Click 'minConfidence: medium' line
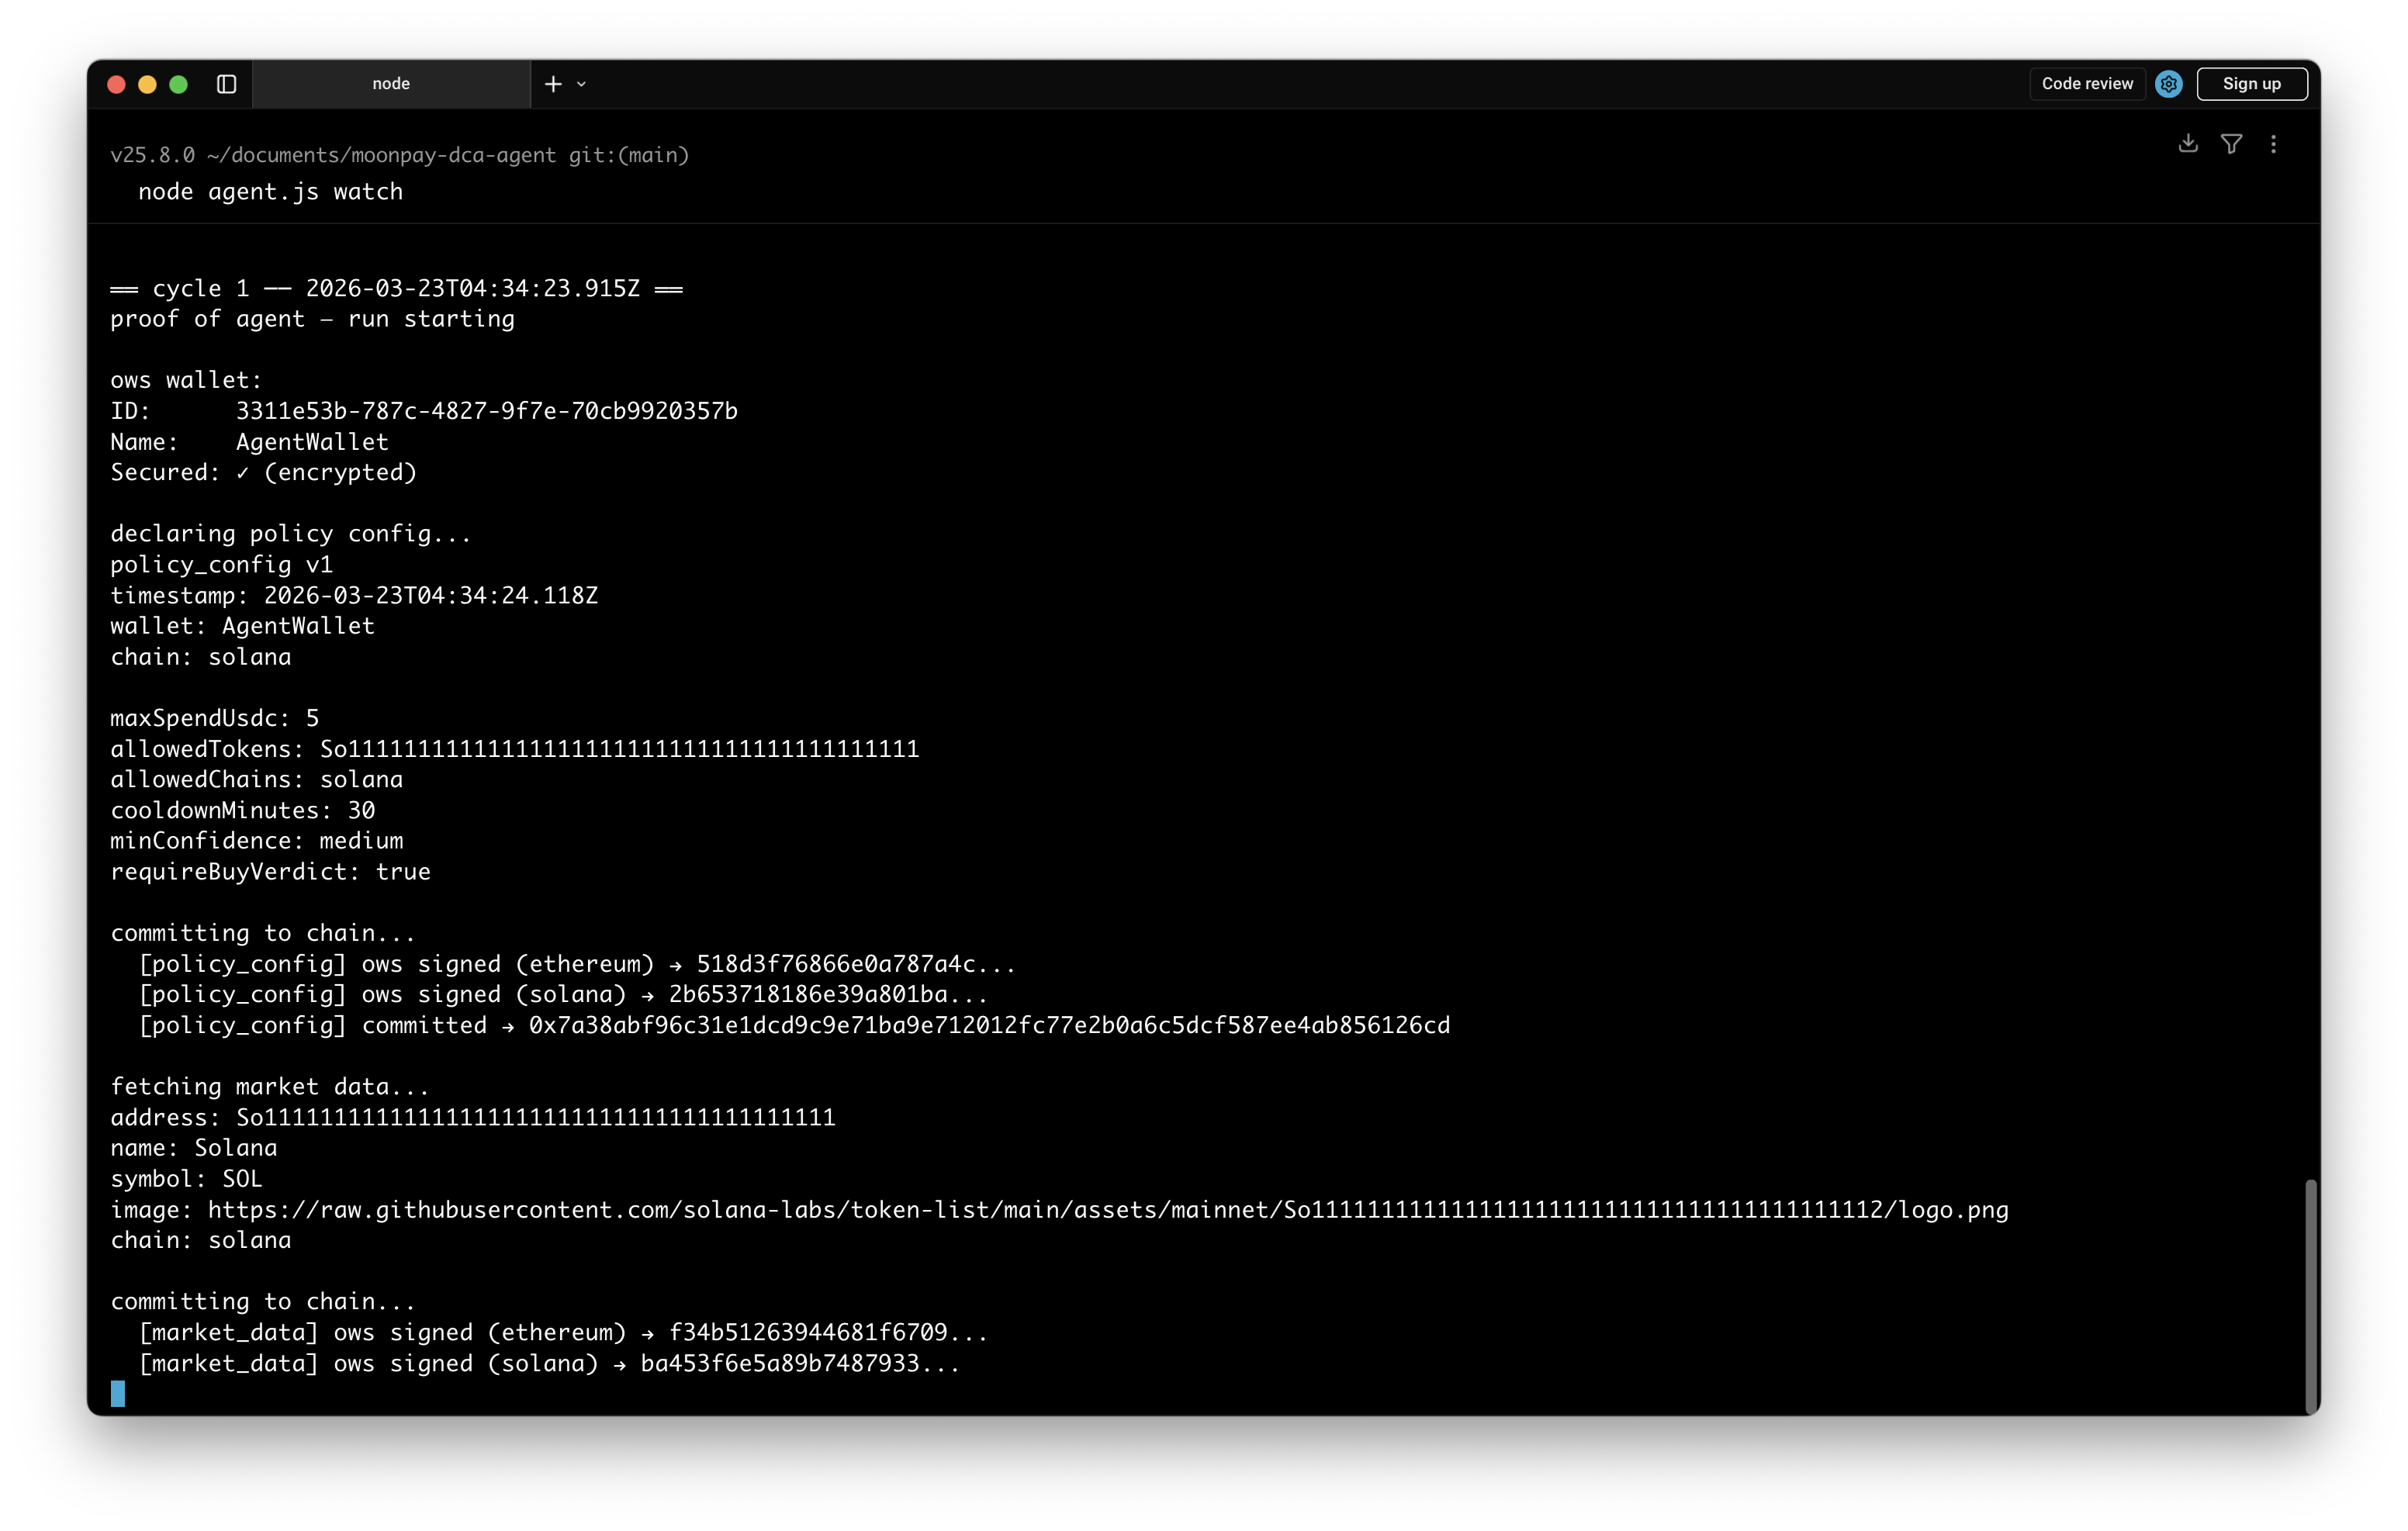2408x1531 pixels. pos(256,841)
